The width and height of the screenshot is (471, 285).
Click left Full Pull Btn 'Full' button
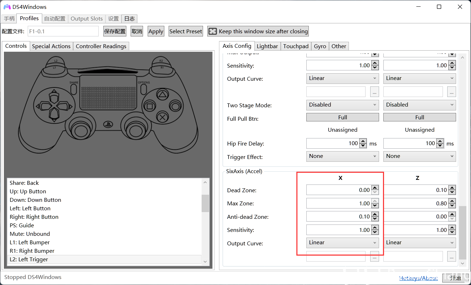343,117
